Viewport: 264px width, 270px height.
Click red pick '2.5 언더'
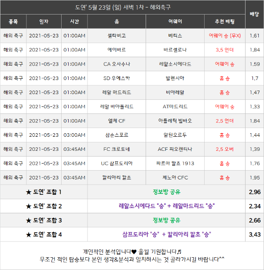(x=225, y=120)
